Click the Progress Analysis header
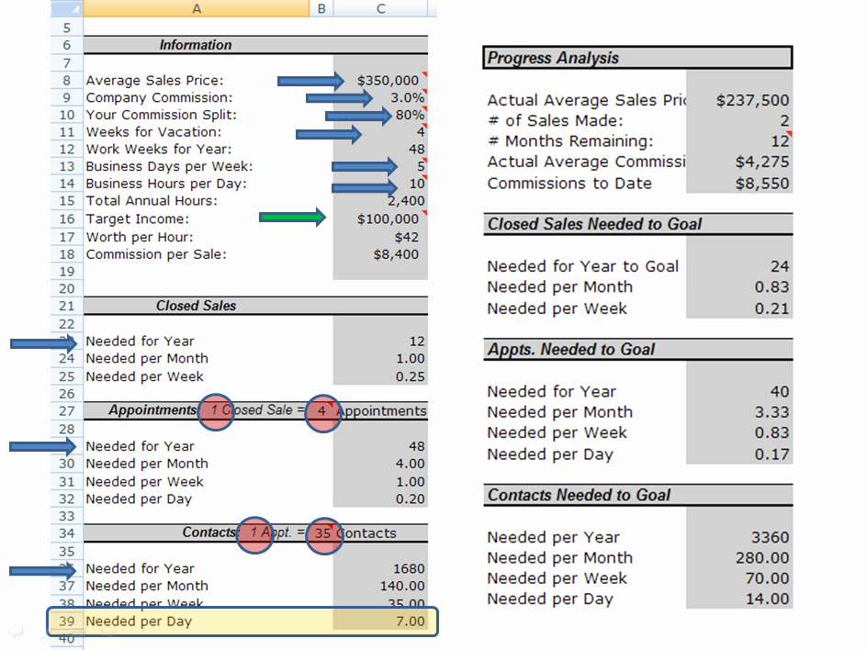Screen dimensions: 867x650 [x=637, y=58]
